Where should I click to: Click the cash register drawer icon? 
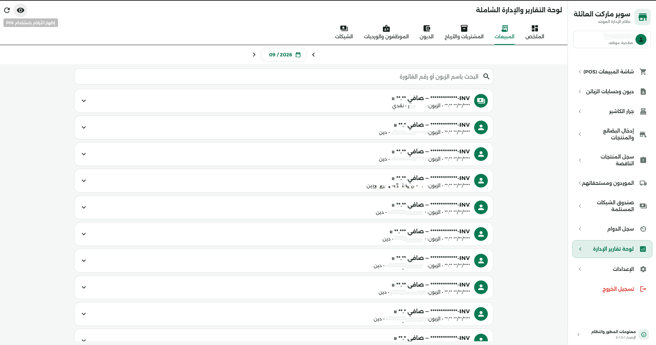(643, 111)
